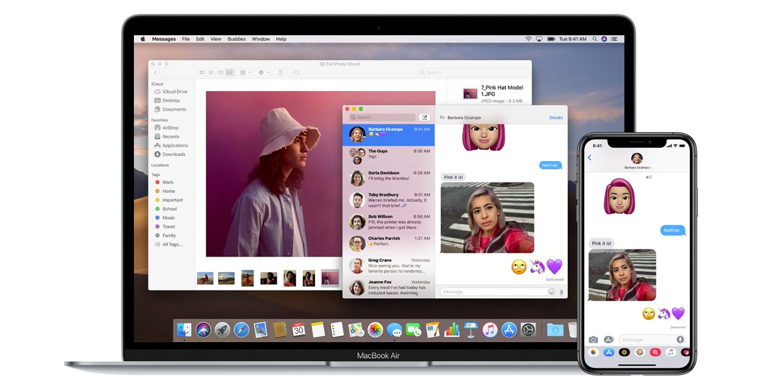Select red Work tag in Finder sidebar

pyautogui.click(x=164, y=182)
